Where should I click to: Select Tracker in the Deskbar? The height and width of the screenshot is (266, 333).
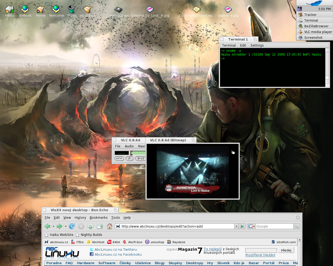click(315, 15)
